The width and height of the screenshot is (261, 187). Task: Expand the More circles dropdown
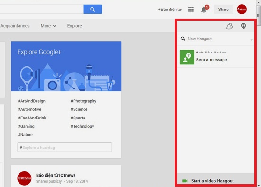48,26
